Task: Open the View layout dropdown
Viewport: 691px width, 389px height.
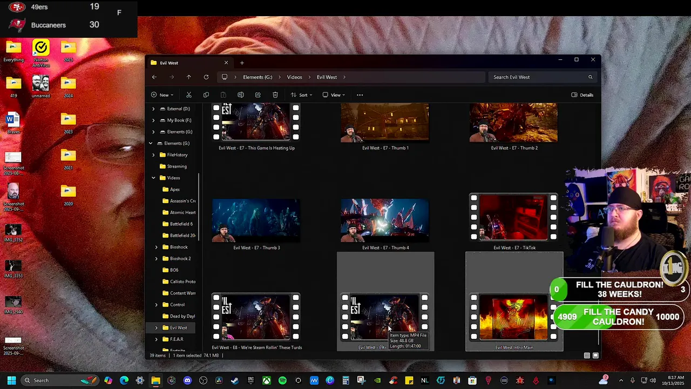Action: tap(334, 95)
